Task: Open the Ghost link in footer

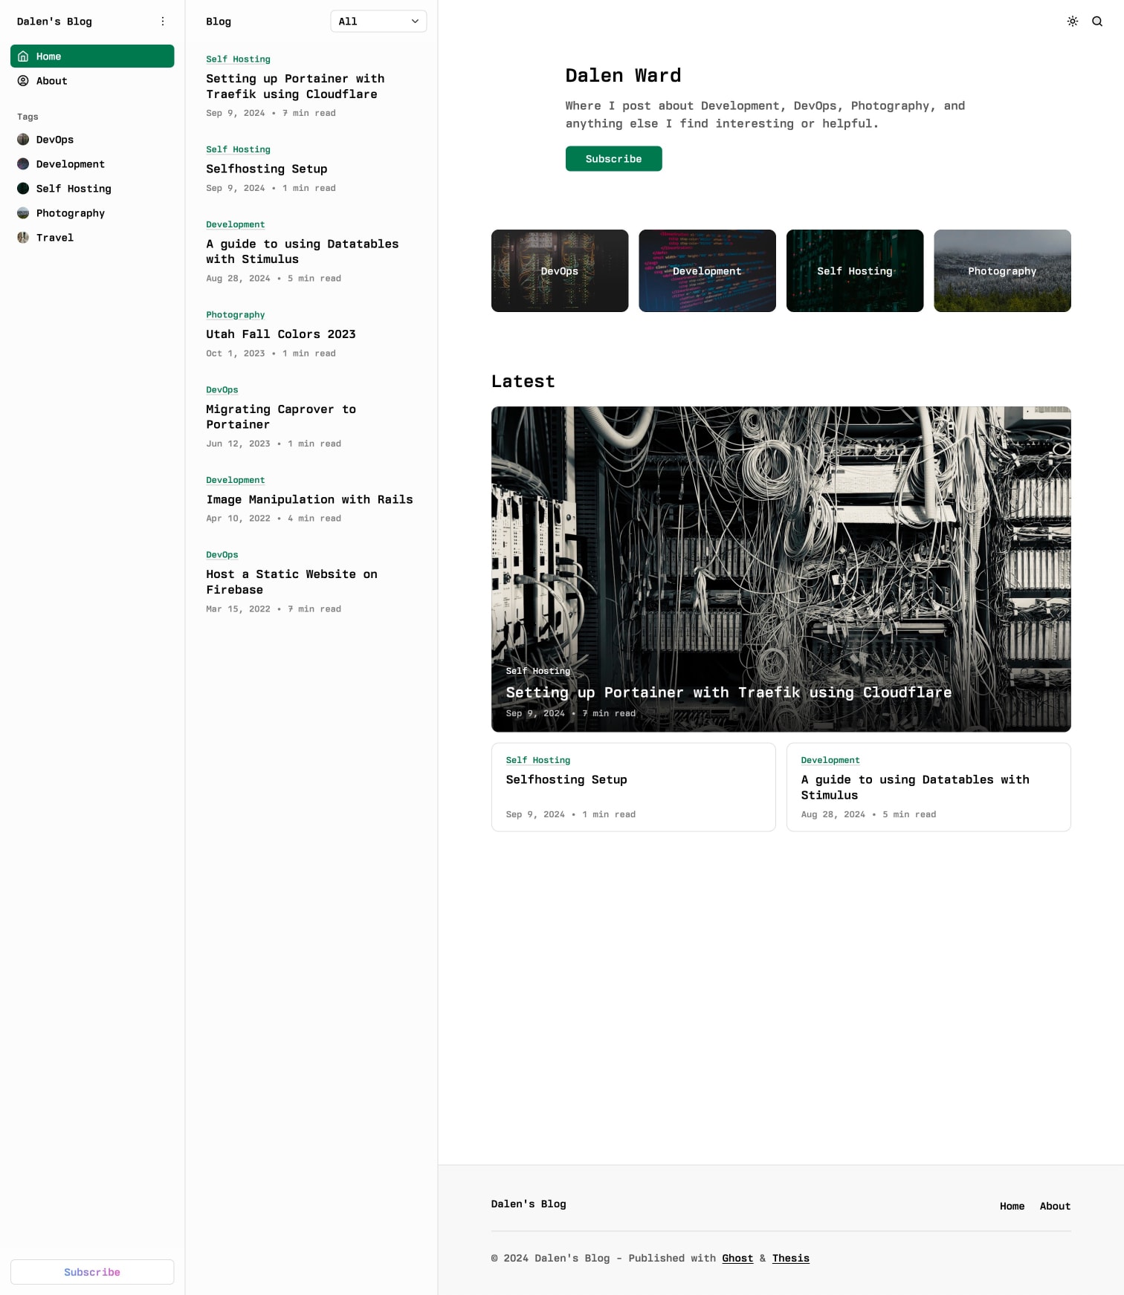Action: [737, 1258]
